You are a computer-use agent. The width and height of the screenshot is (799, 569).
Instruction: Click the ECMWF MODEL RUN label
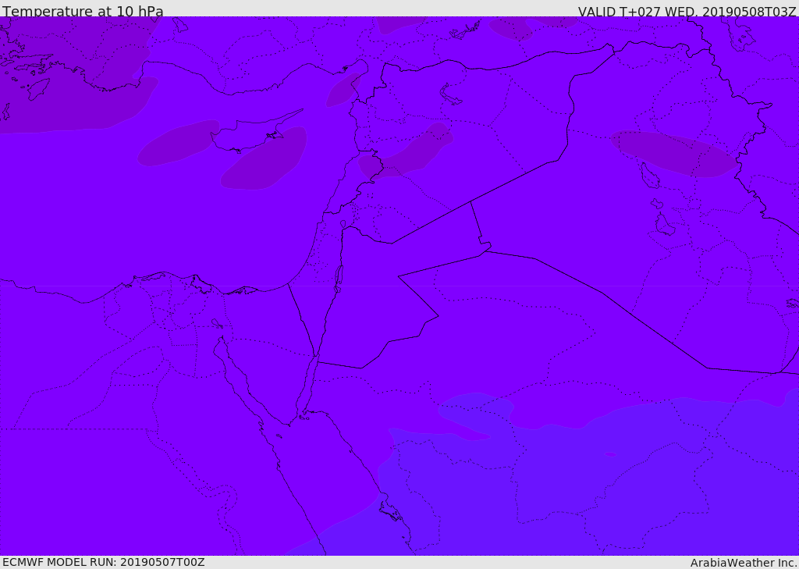tap(104, 562)
